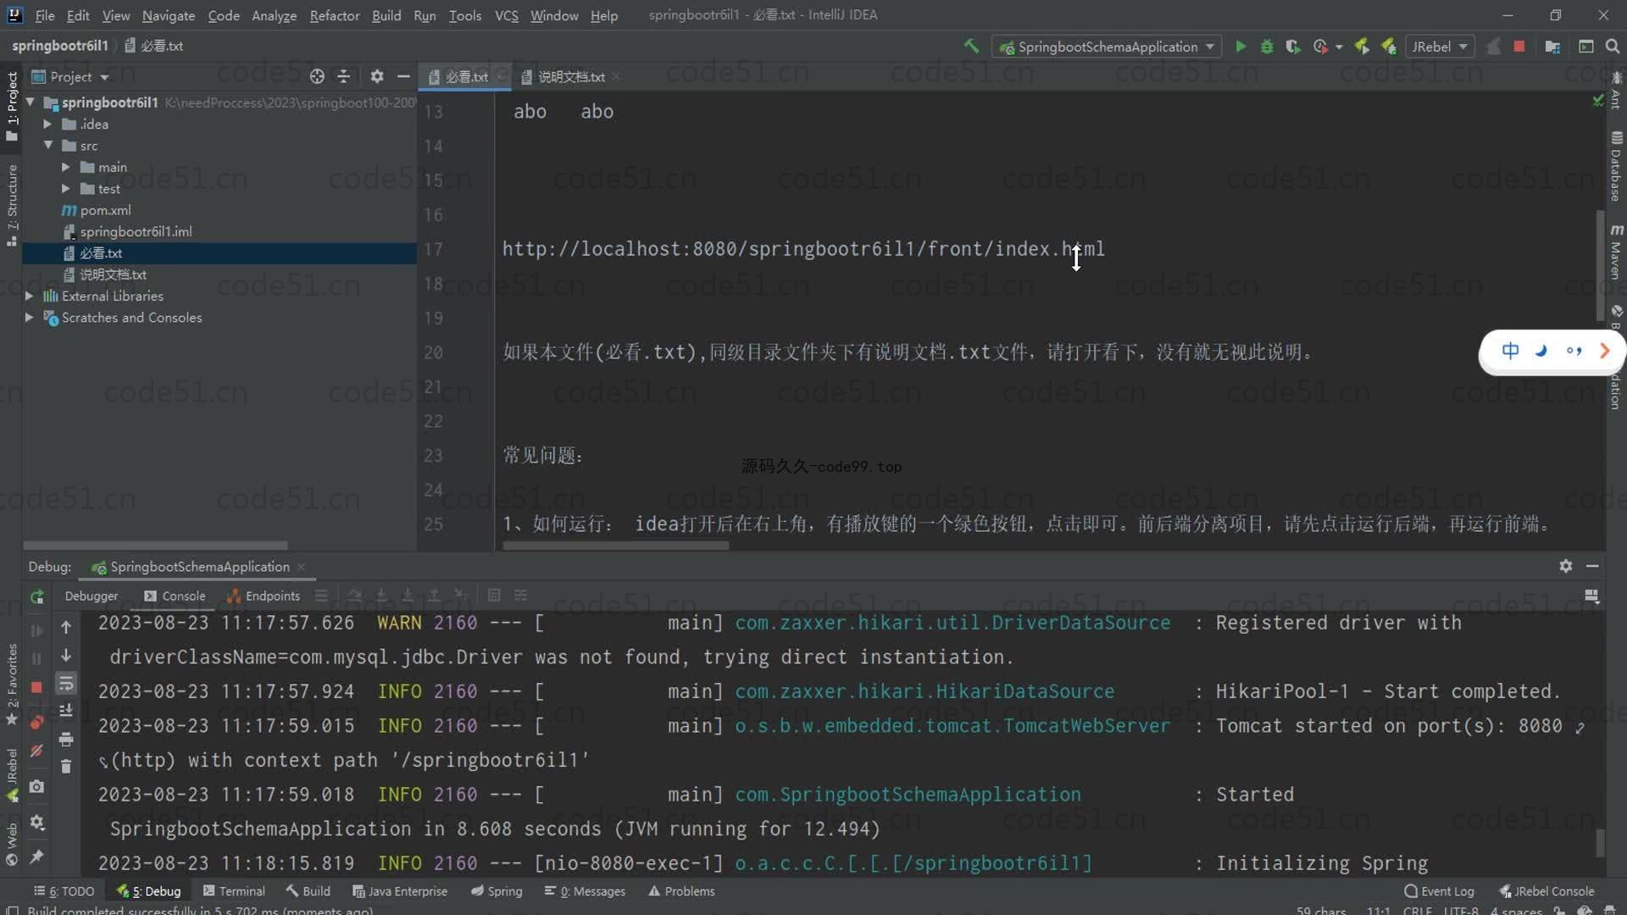Screen dimensions: 1627x915
Task: Run SpringbootSchemaApplication with green play icon
Action: 1241,47
